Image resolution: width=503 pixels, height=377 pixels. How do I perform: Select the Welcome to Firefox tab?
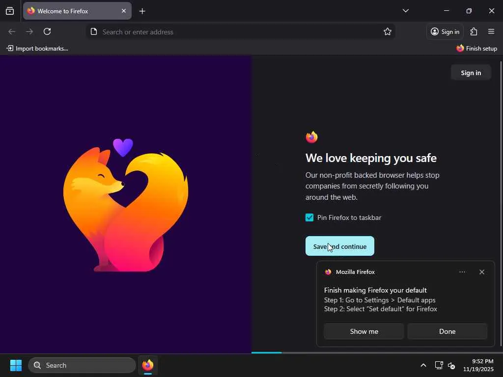(x=77, y=11)
